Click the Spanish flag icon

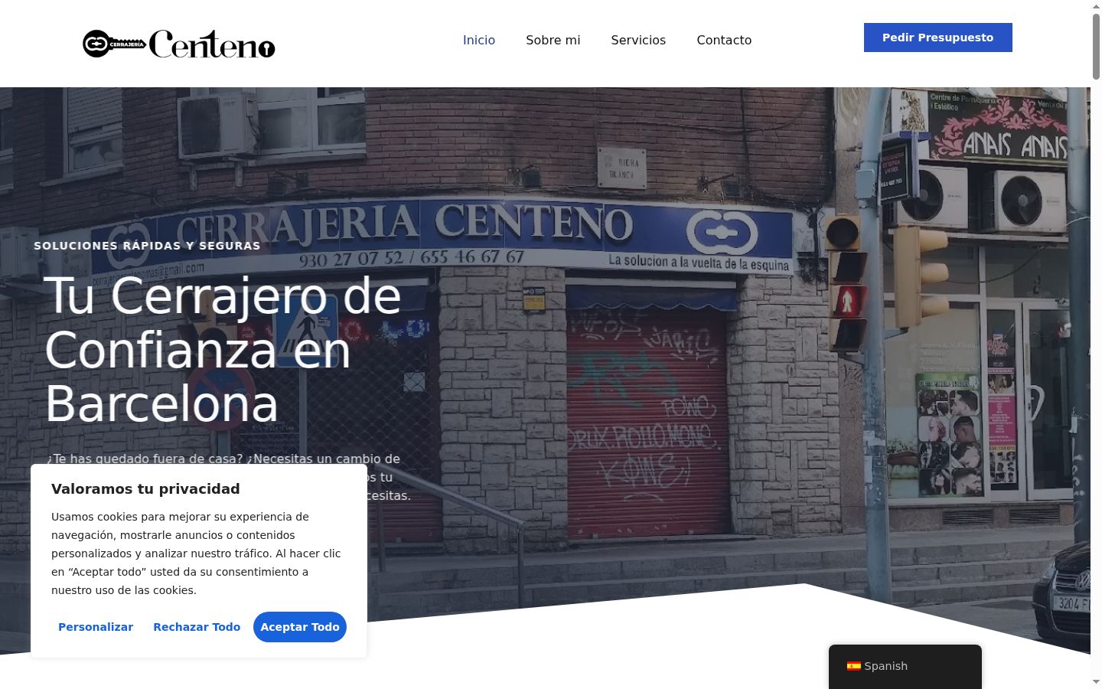coord(854,666)
